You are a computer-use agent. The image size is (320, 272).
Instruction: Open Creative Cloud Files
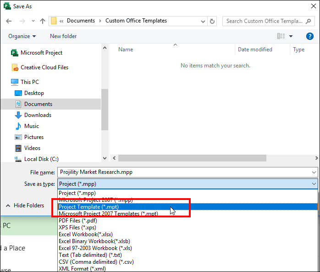pos(44,67)
